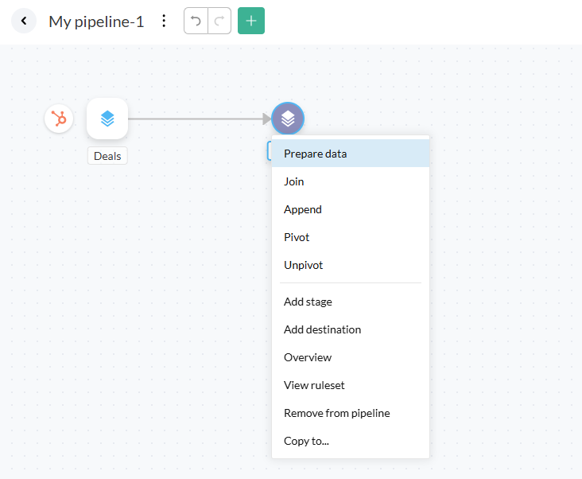Click the undo arrow icon
Image resolution: width=582 pixels, height=479 pixels.
[x=196, y=21]
